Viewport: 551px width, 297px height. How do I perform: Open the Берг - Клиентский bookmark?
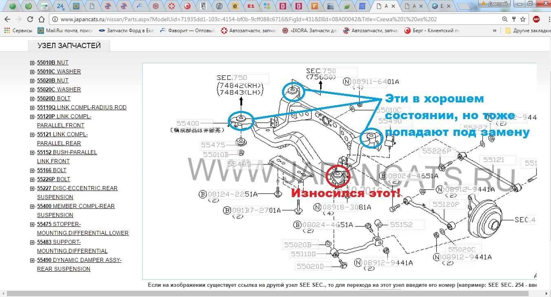coord(432,31)
